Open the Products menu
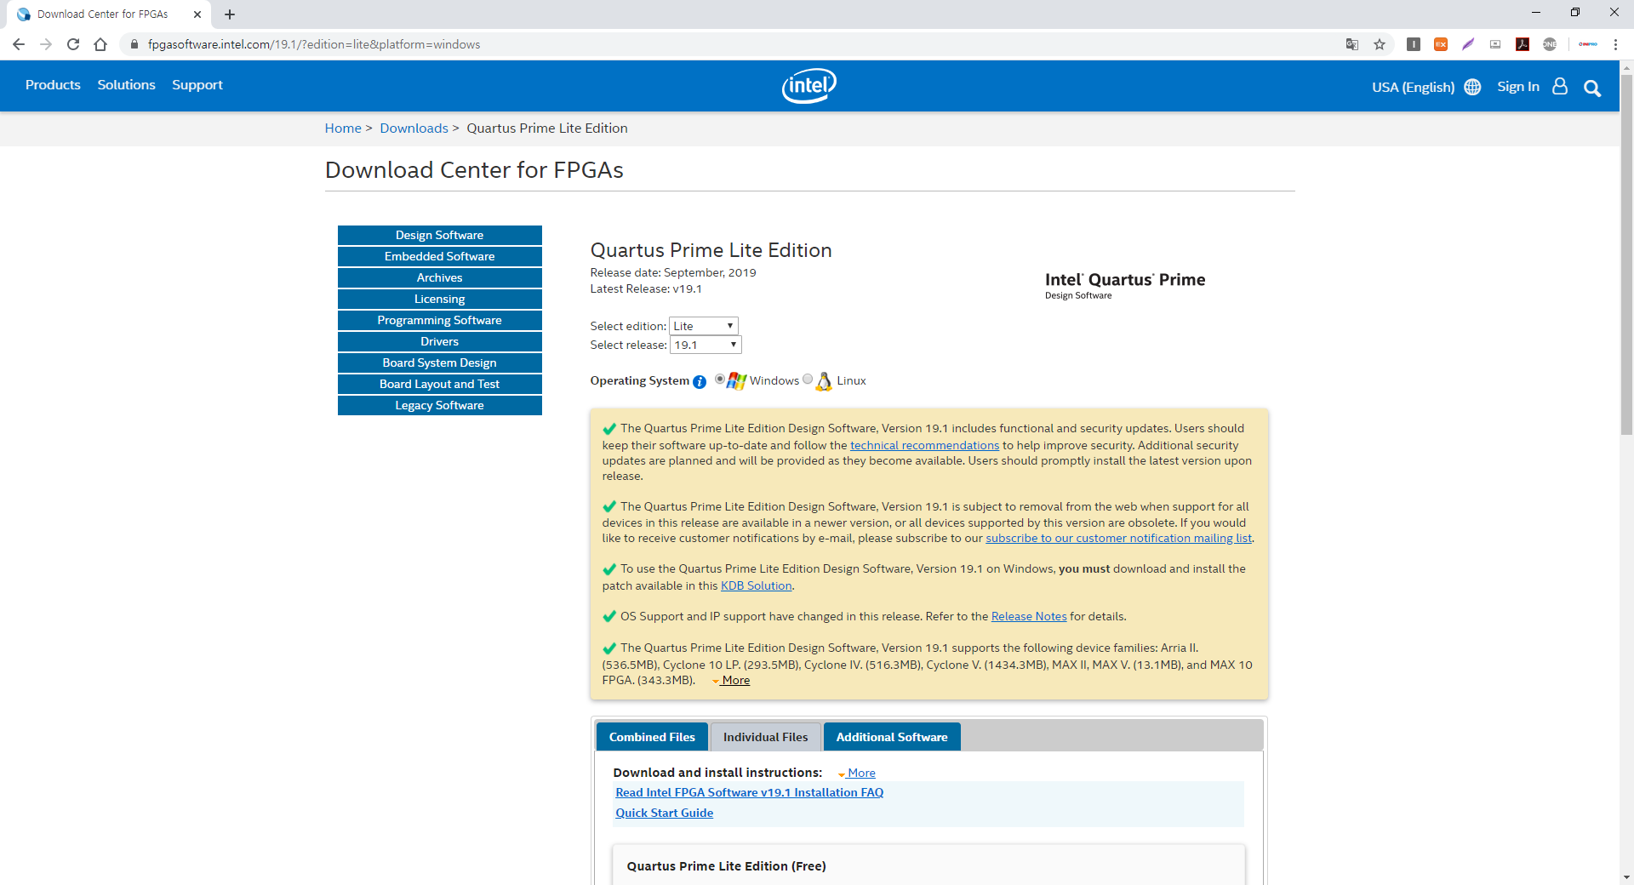Screen dimensions: 1634x885 pyautogui.click(x=53, y=85)
